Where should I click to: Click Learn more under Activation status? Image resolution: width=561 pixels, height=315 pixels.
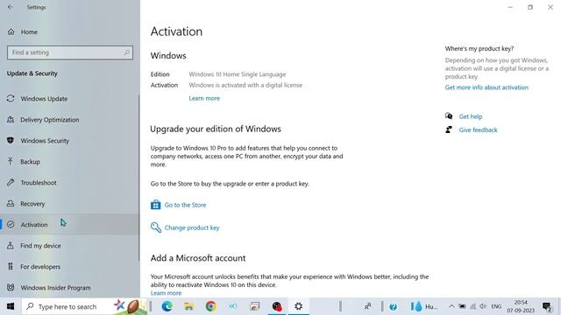point(204,98)
